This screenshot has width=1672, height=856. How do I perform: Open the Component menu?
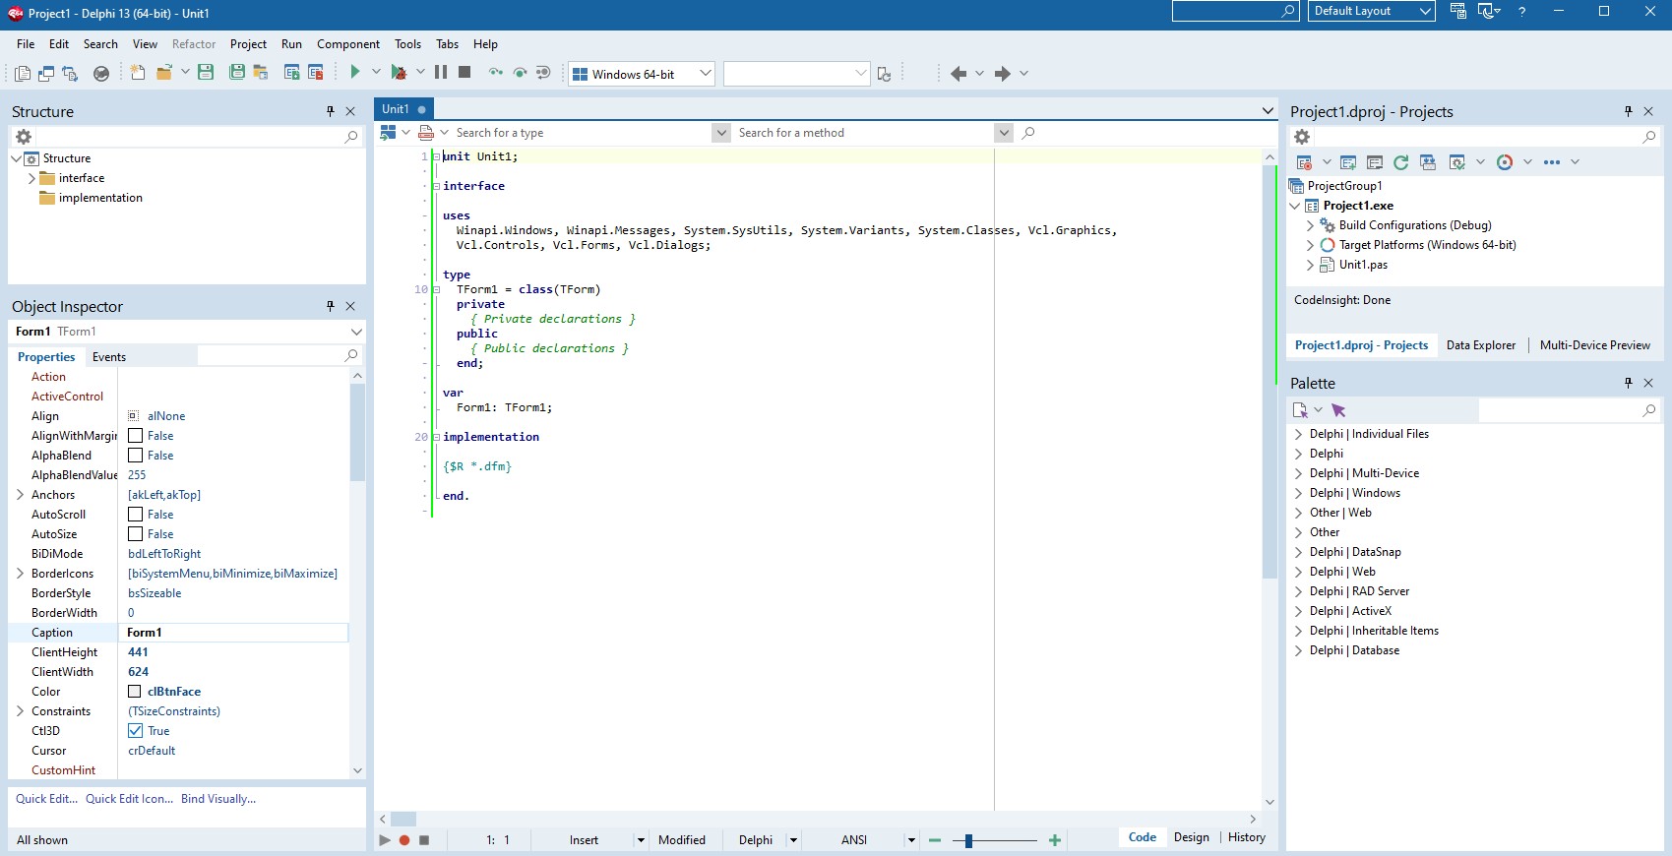click(348, 44)
